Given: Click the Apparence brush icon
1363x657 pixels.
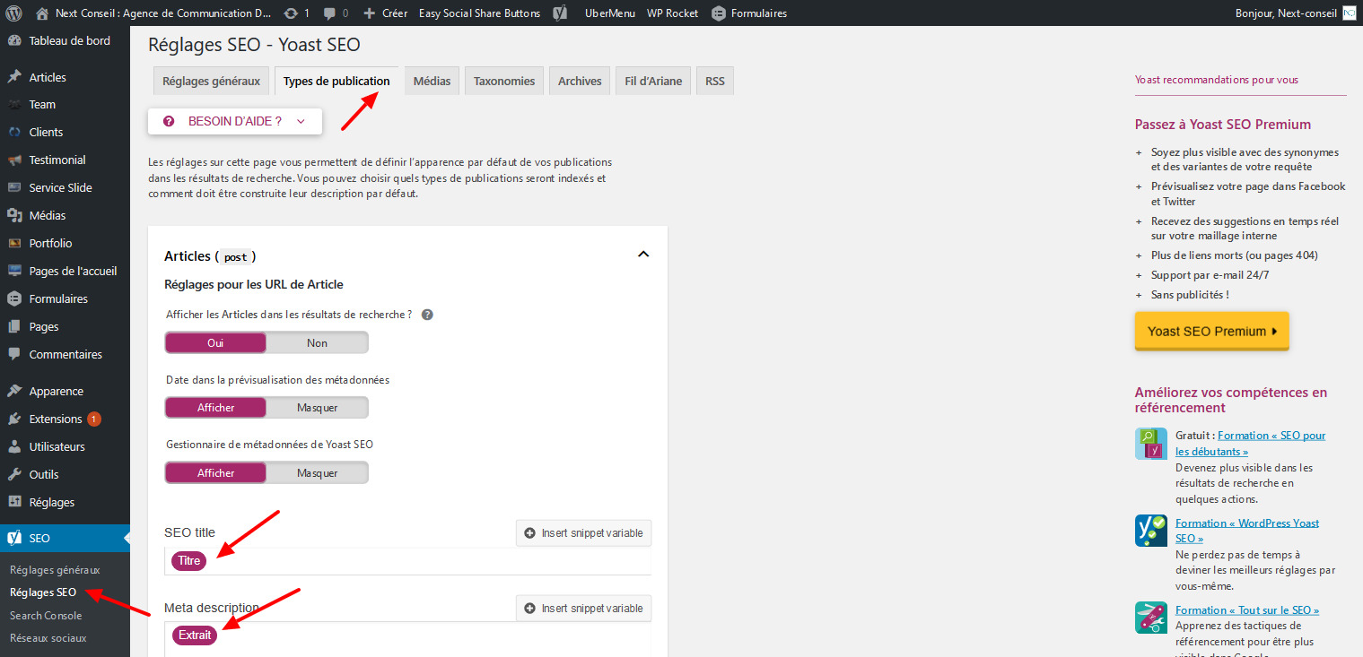Looking at the screenshot, I should [14, 391].
